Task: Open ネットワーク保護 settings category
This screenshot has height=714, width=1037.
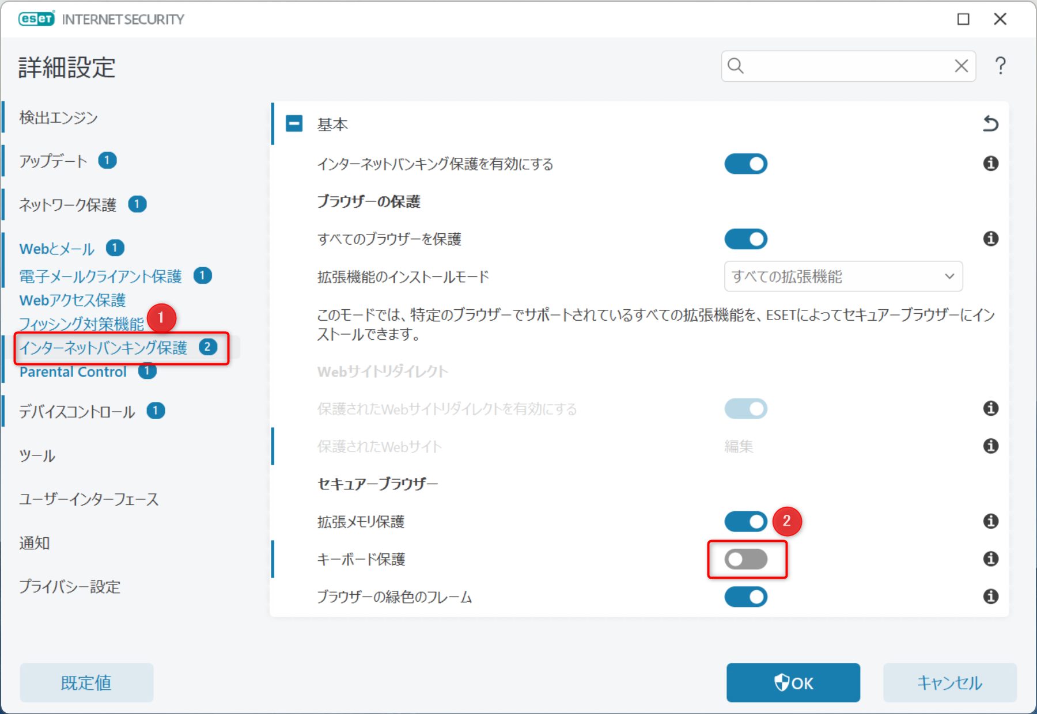Action: coord(68,204)
